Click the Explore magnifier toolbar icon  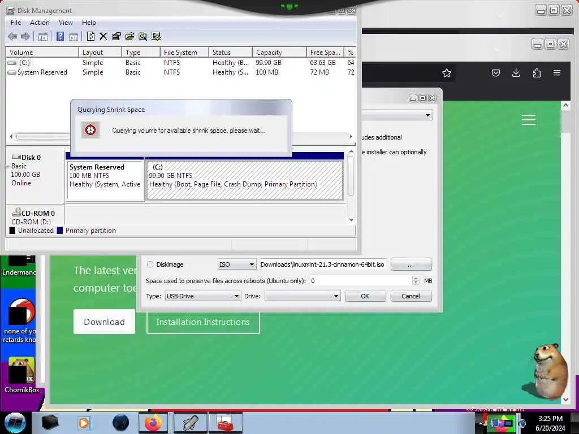click(142, 36)
